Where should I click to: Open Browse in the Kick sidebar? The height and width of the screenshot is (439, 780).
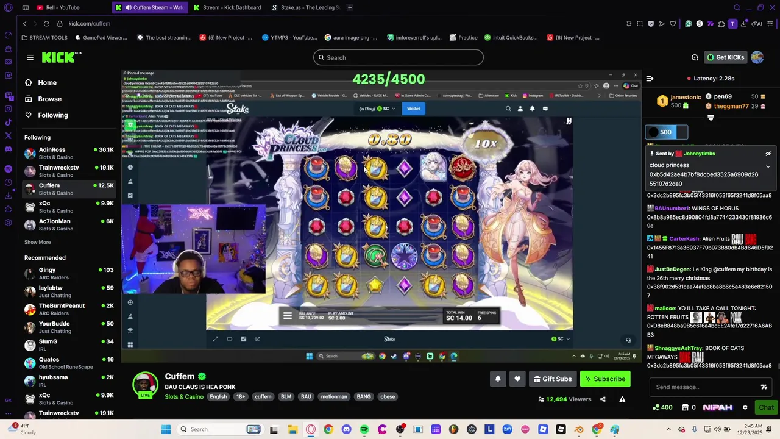[x=50, y=99]
